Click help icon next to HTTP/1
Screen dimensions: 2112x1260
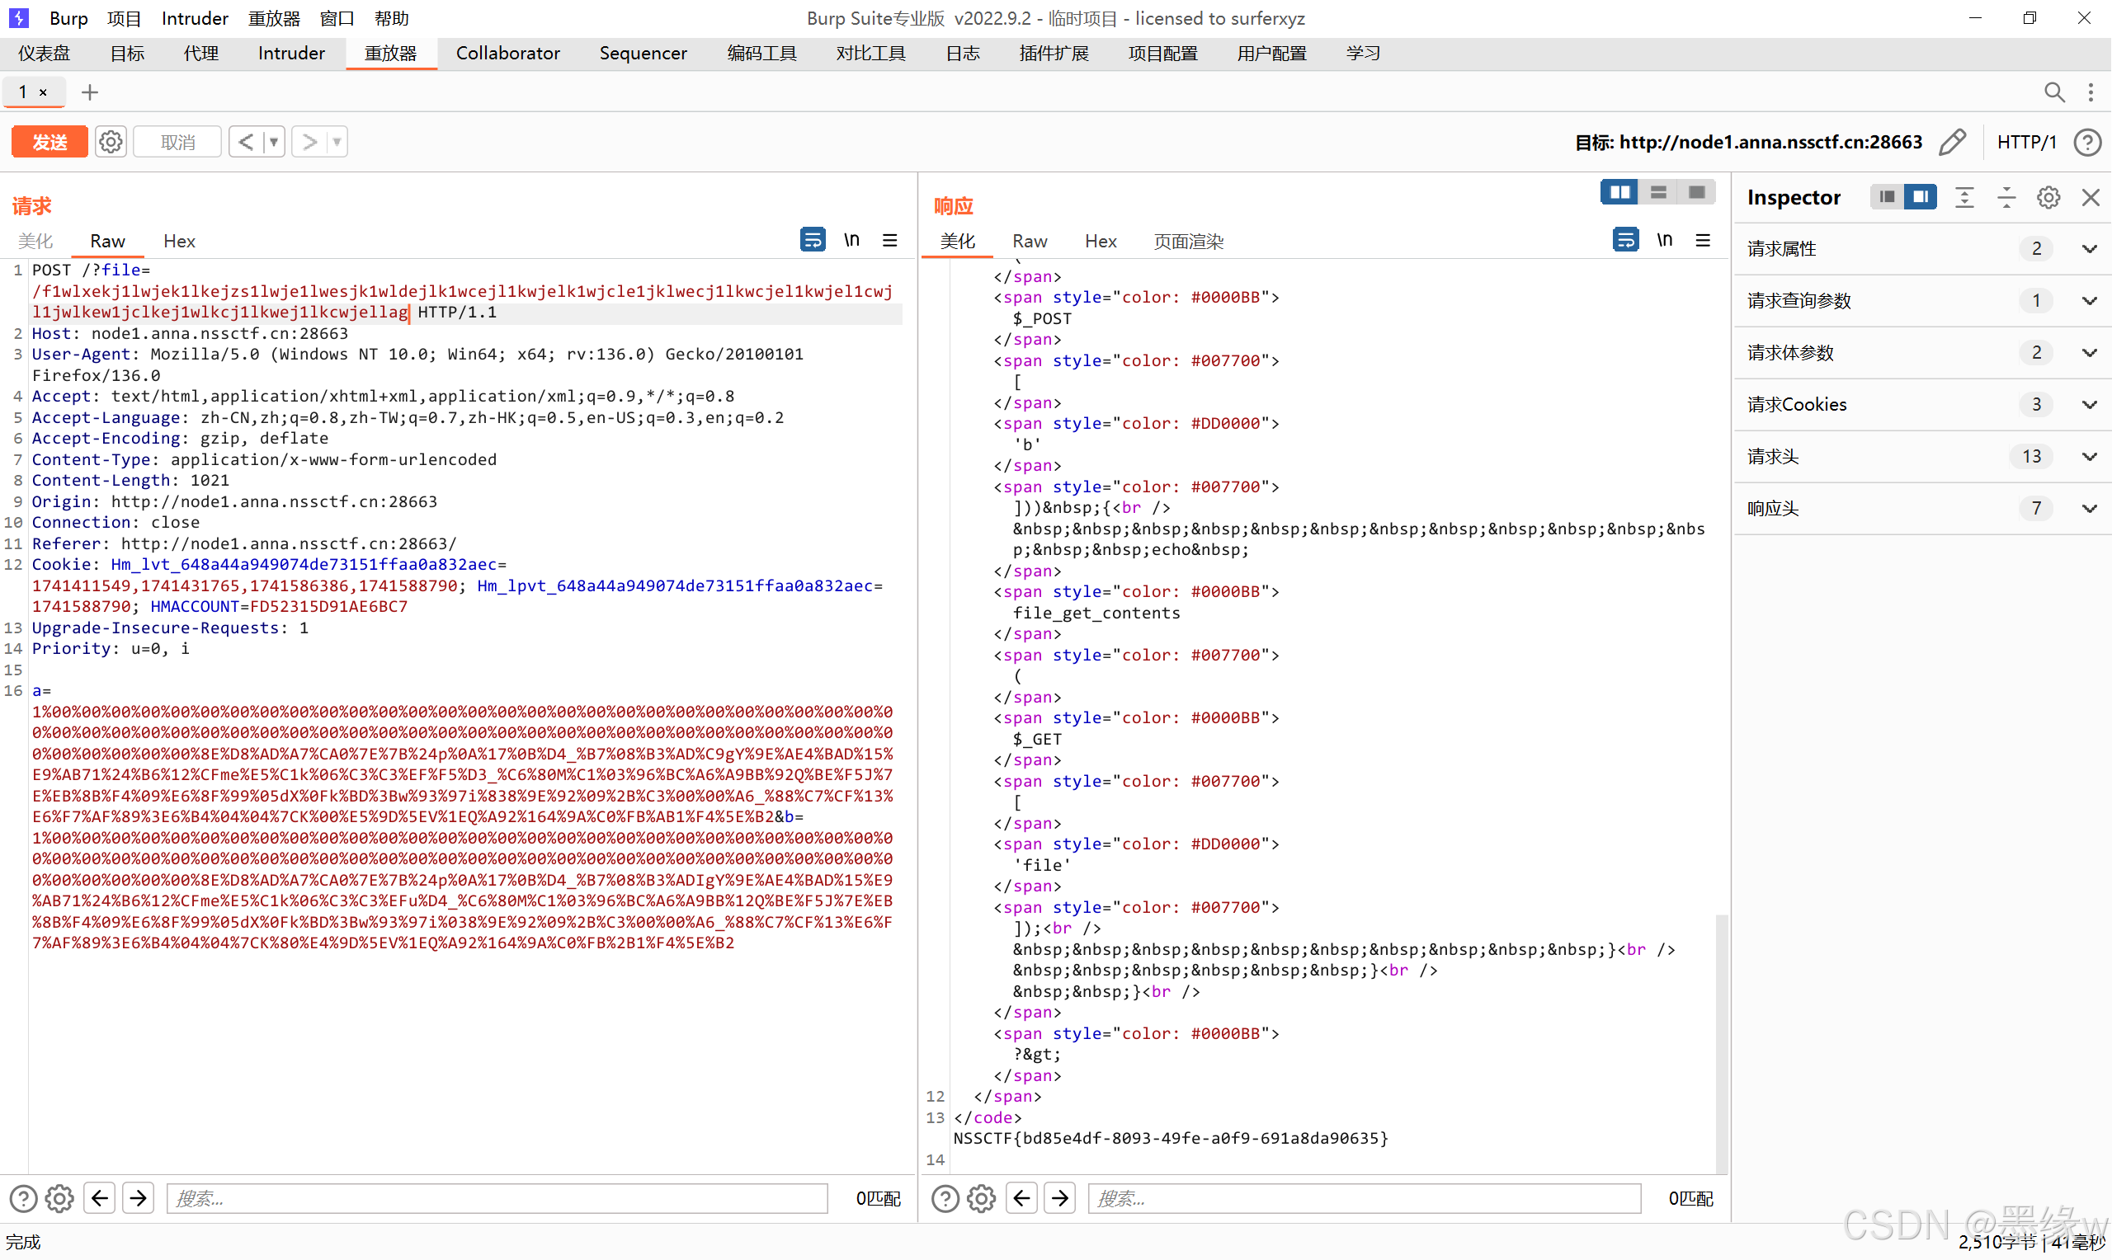point(2086,142)
